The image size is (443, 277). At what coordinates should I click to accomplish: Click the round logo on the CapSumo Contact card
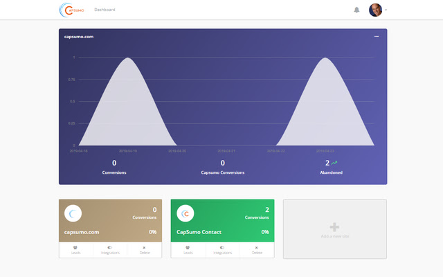(x=186, y=213)
